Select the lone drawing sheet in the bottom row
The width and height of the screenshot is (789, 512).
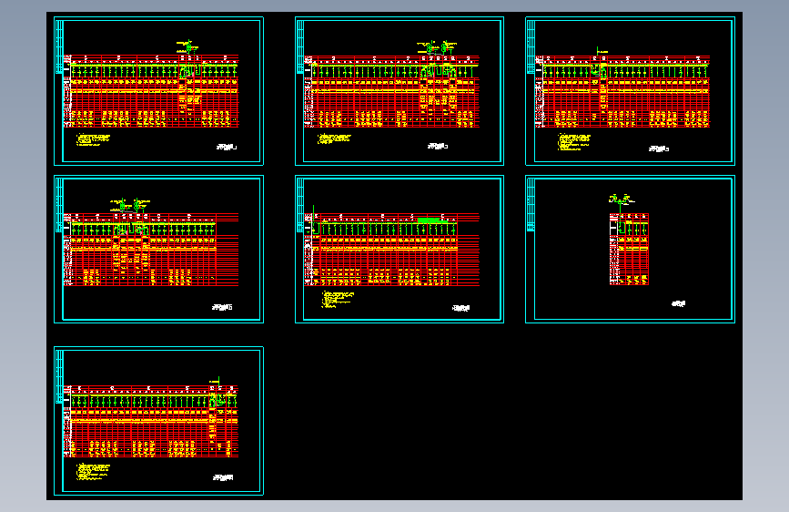(158, 421)
